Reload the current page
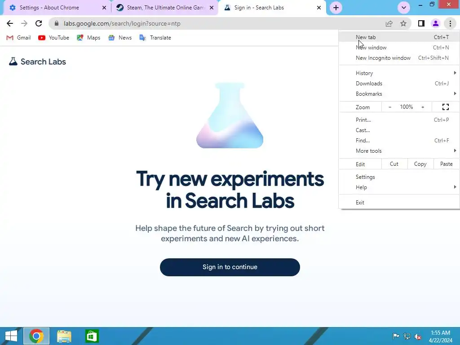The height and width of the screenshot is (345, 460). pyautogui.click(x=39, y=23)
